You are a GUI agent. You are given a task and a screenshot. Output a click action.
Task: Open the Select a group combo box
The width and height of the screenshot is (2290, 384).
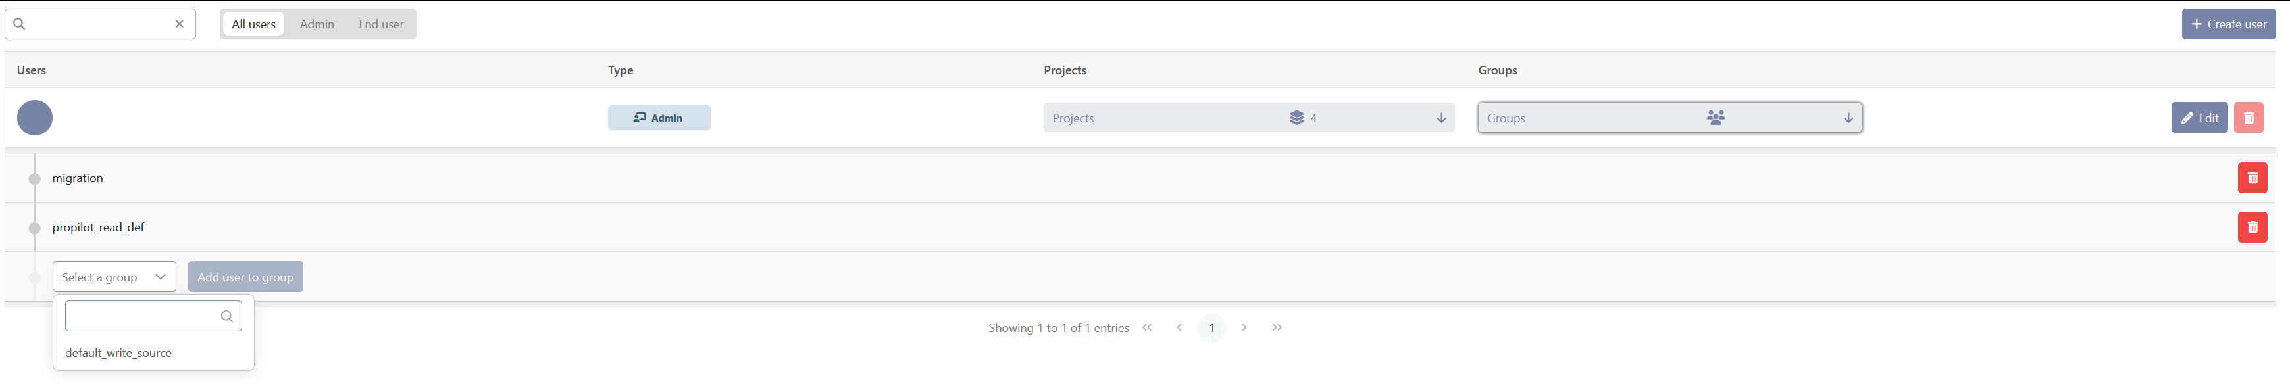(114, 277)
